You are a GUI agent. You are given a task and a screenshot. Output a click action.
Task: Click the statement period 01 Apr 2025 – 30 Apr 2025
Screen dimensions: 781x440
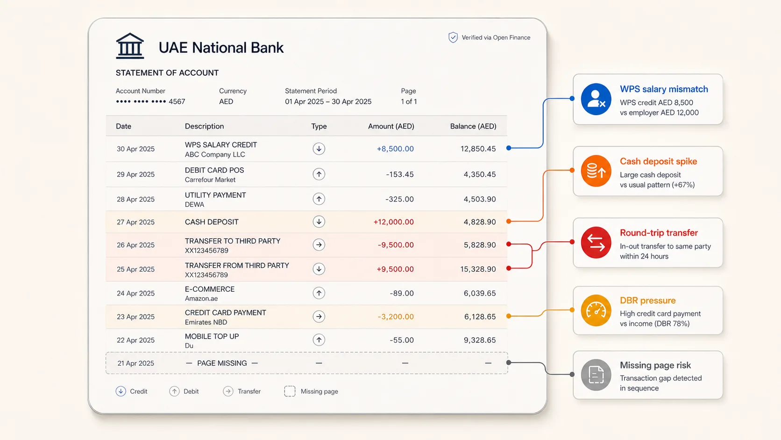[x=328, y=101]
